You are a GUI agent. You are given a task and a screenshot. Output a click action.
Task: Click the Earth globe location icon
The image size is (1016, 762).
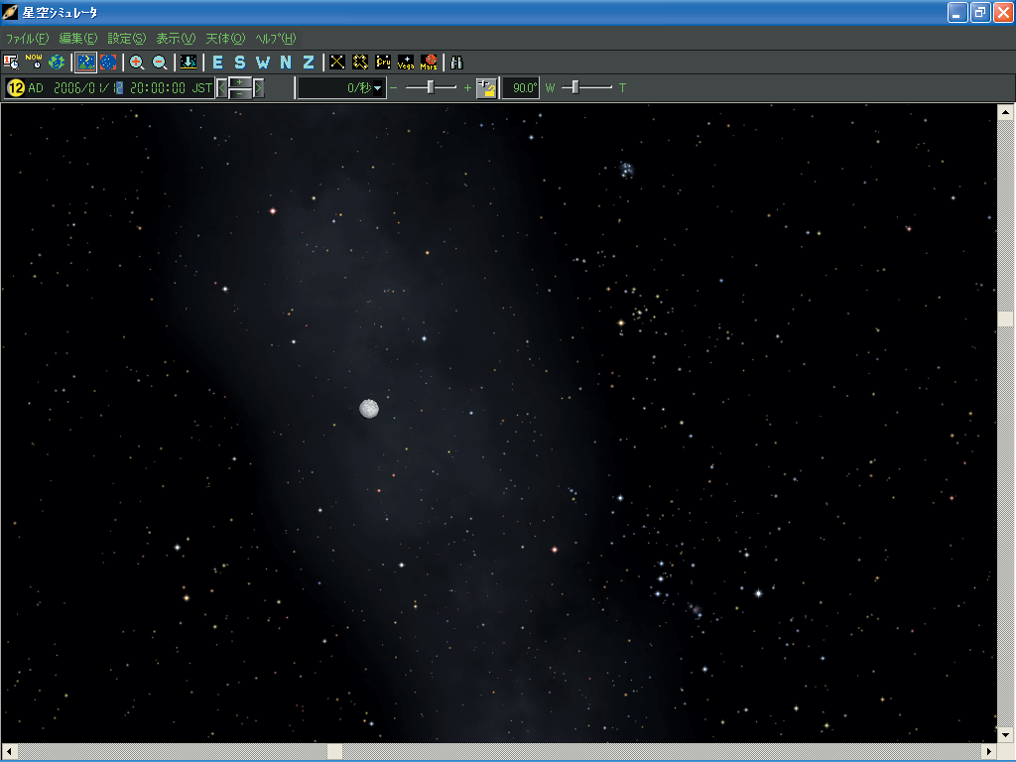pos(57,63)
